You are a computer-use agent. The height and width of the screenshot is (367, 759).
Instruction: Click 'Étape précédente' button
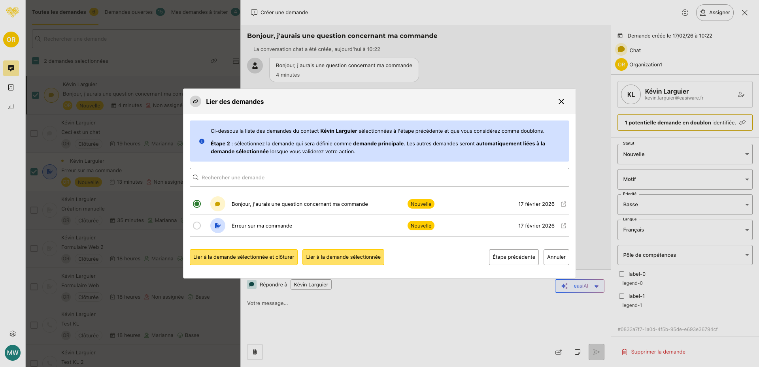514,257
